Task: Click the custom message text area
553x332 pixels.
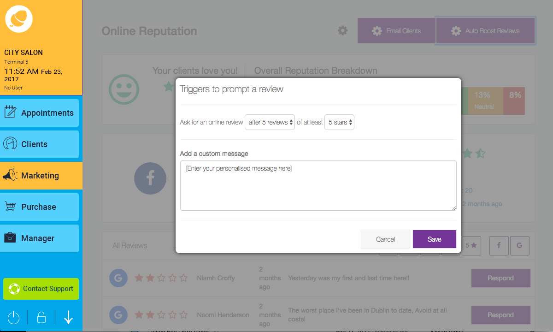Action: point(318,184)
